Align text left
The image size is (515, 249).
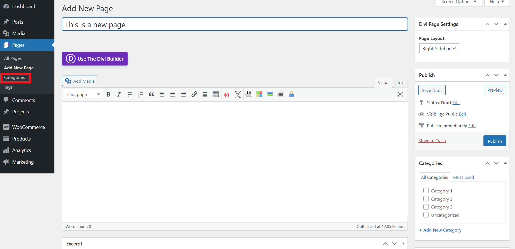(162, 94)
